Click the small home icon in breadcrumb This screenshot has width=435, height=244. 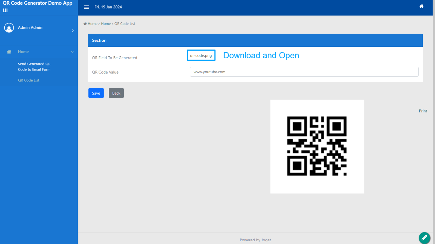(85, 24)
